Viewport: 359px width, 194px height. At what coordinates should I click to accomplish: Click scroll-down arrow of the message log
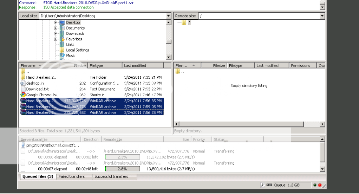point(322,7)
